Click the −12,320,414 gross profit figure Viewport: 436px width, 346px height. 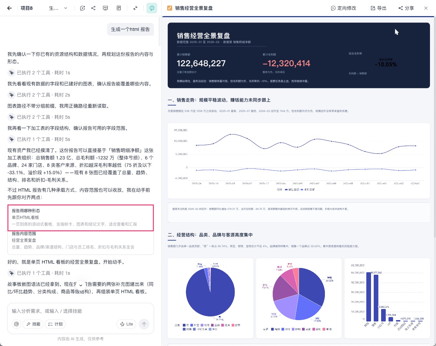[x=287, y=63]
